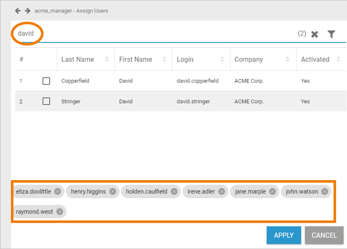Check the box for Stringer row
This screenshot has width=347, height=249.
[46, 102]
